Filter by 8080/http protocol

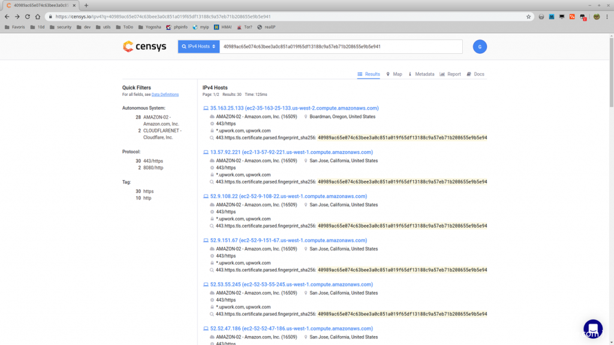click(x=153, y=168)
